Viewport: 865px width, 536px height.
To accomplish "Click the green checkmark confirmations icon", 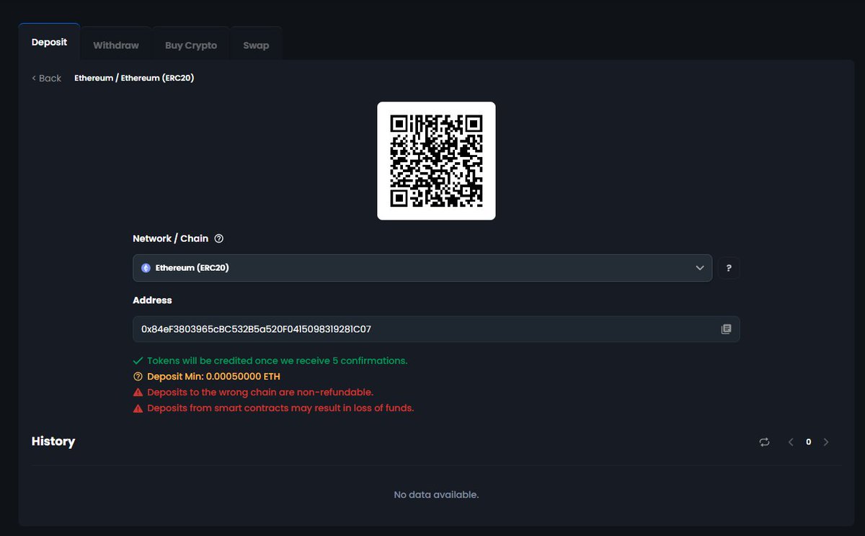I will click(138, 360).
